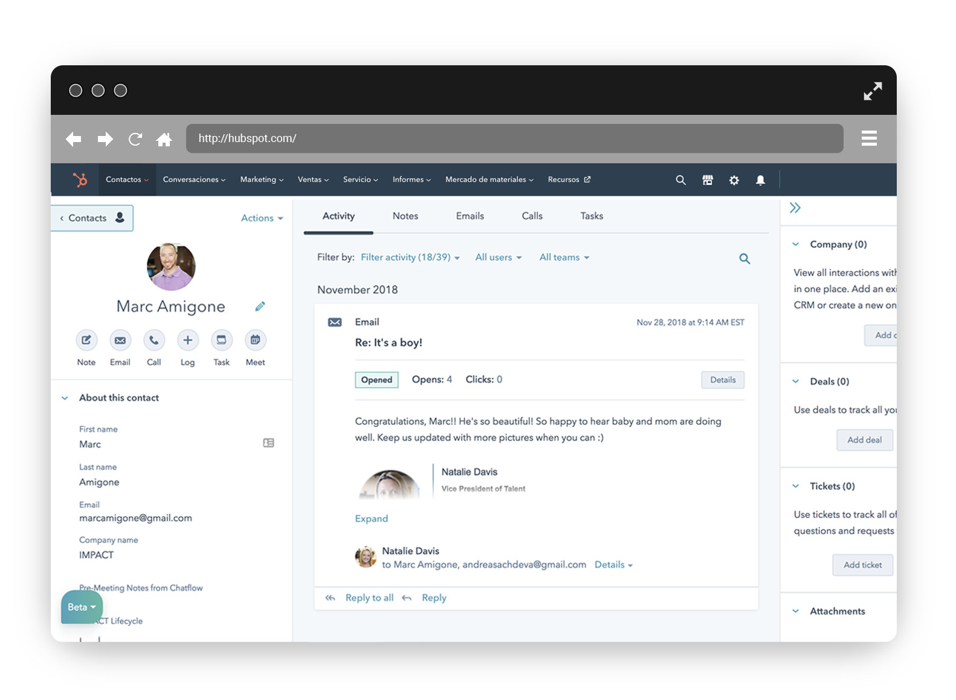Collapse the Company (0) section
The image size is (956, 700).
point(796,244)
